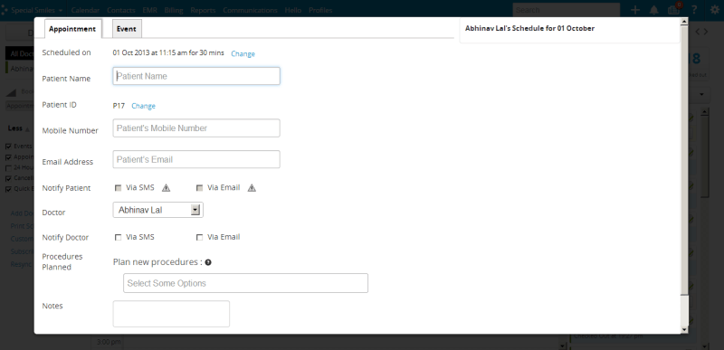This screenshot has height=350, width=724.
Task: Click the schedule heading for 01 October
Action: 529,29
